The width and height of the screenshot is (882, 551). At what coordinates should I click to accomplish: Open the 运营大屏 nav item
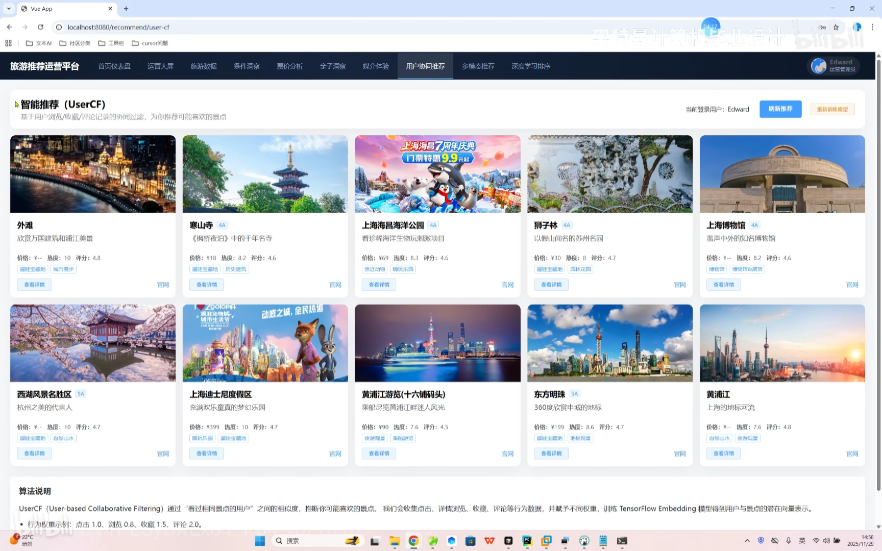click(160, 66)
